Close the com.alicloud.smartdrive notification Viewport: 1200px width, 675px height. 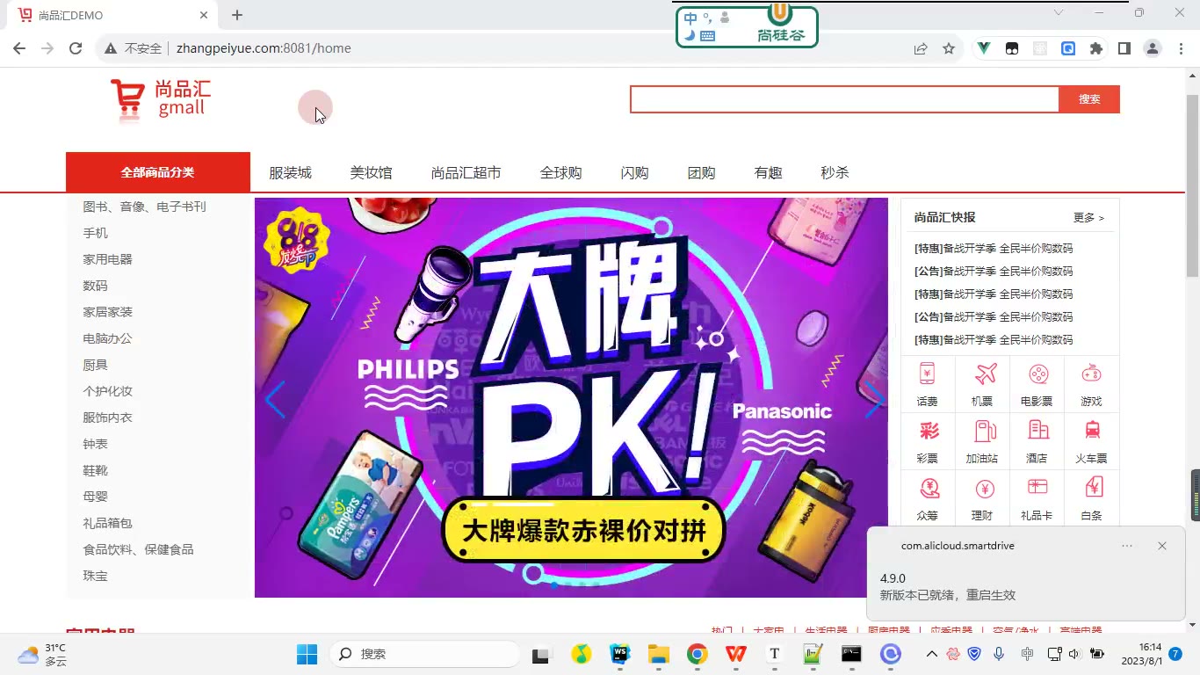[x=1162, y=546]
